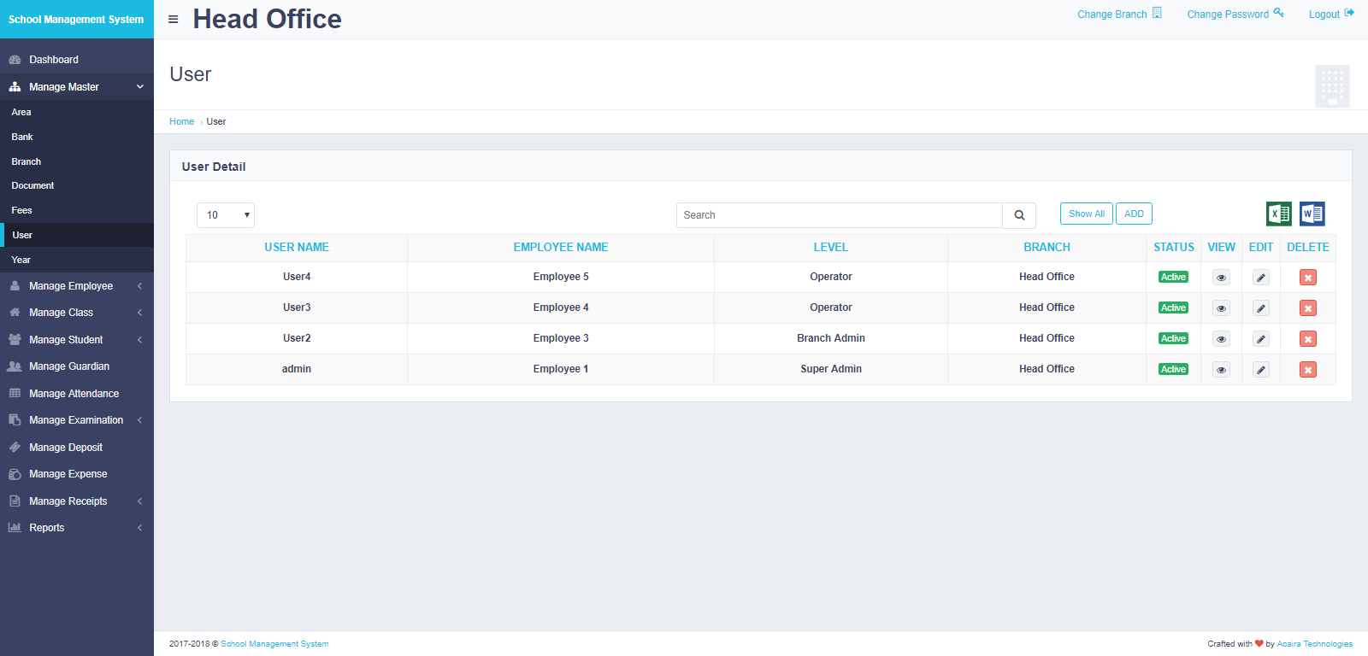Open Branch under Manage Master
The width and height of the screenshot is (1368, 656).
coord(27,161)
